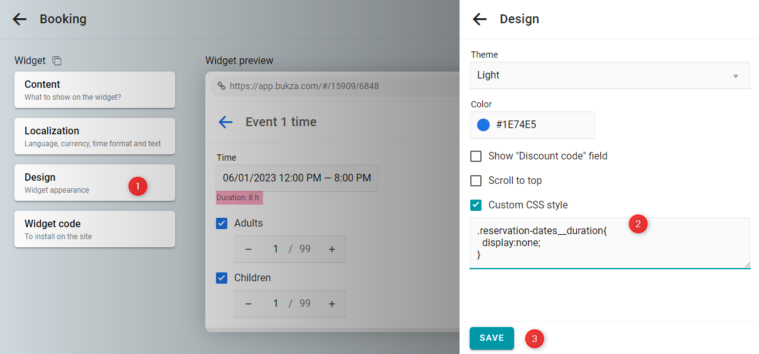The width and height of the screenshot is (759, 354).
Task: Enable Show "Discount code" field checkbox
Action: pos(476,156)
